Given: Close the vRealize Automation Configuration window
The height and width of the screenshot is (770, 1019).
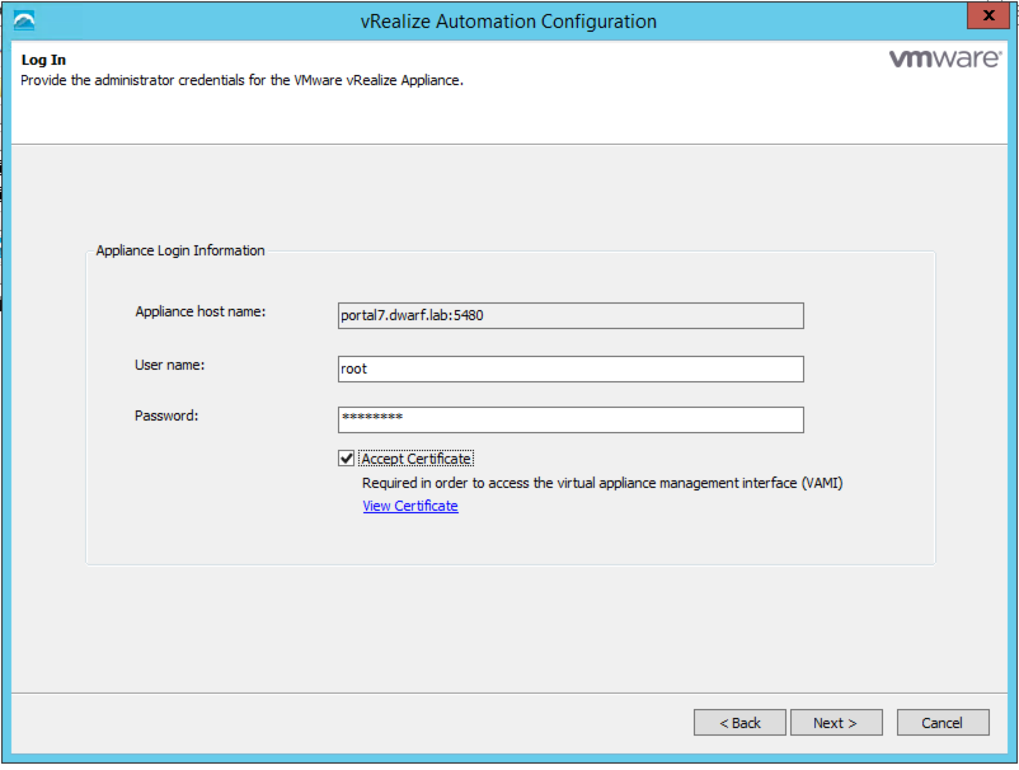Looking at the screenshot, I should pos(988,16).
